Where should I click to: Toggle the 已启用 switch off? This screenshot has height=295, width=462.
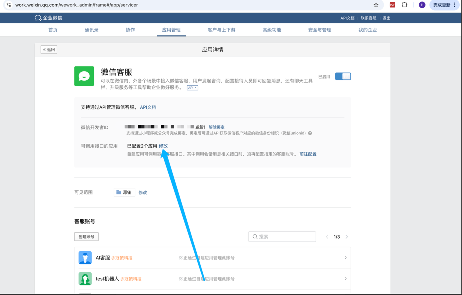pos(343,76)
